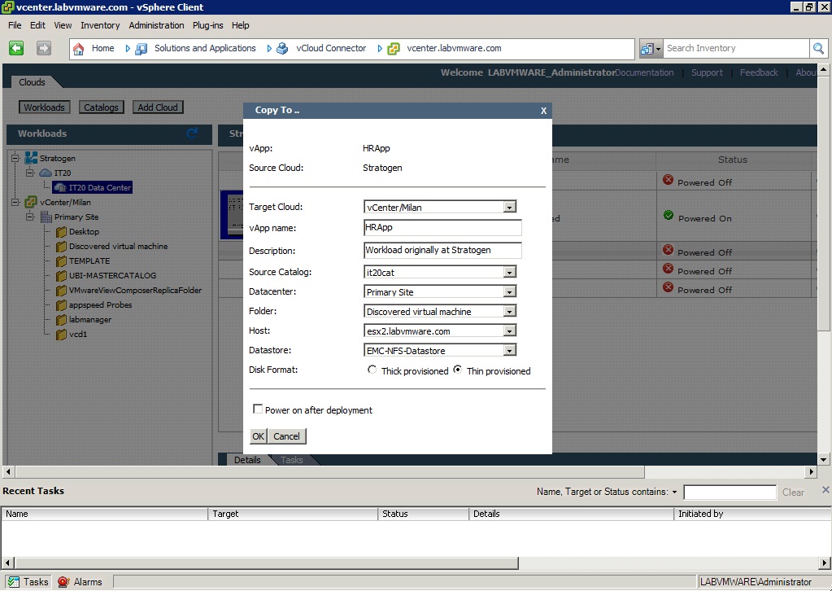Screen dimensions: 832x591
Task: Switch to the Details tab
Action: click(x=247, y=460)
